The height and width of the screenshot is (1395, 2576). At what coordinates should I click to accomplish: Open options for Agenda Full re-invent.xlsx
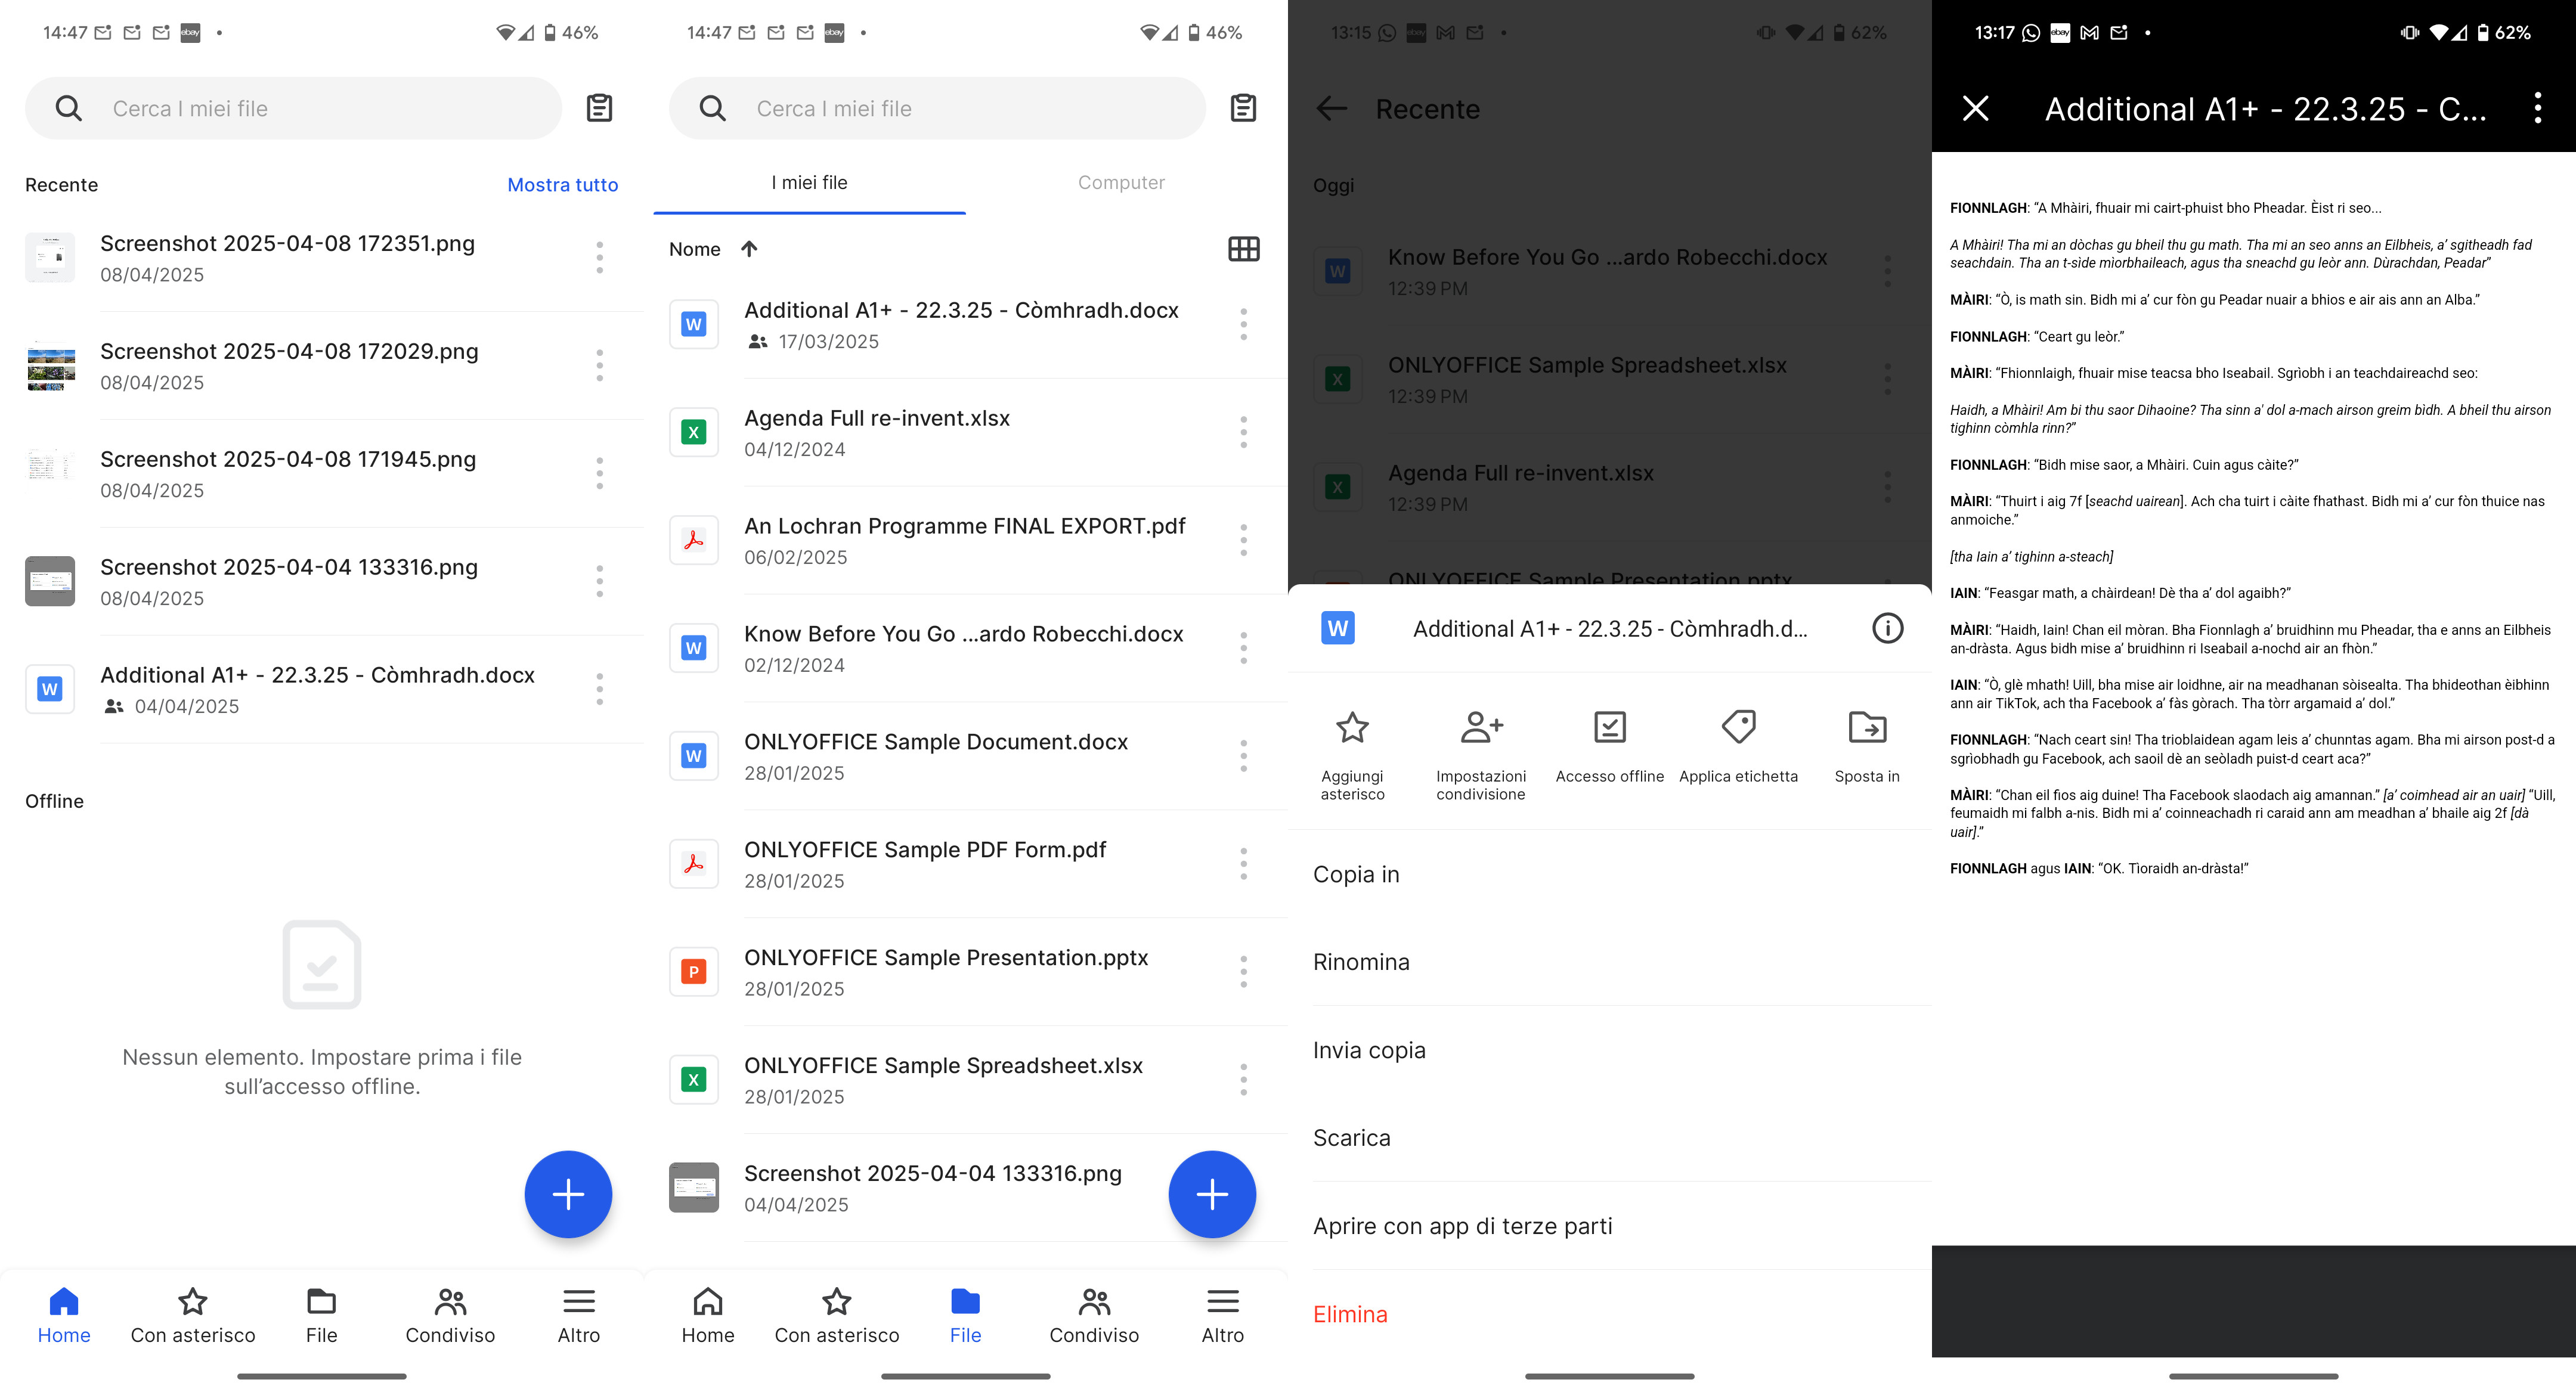[x=1243, y=432]
